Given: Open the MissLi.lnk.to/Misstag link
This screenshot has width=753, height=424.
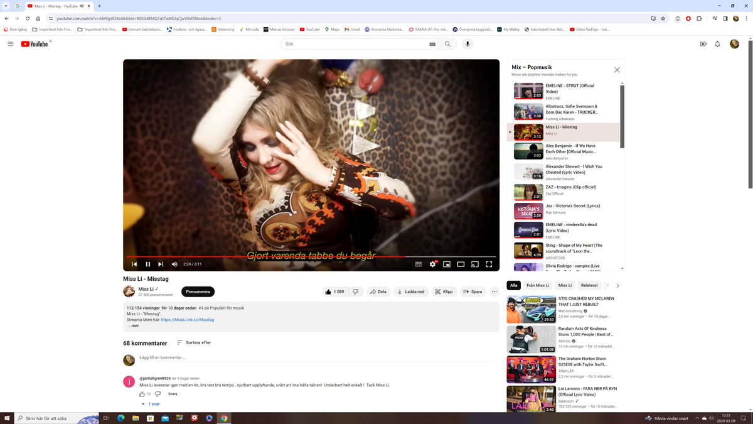Looking at the screenshot, I should (x=188, y=320).
